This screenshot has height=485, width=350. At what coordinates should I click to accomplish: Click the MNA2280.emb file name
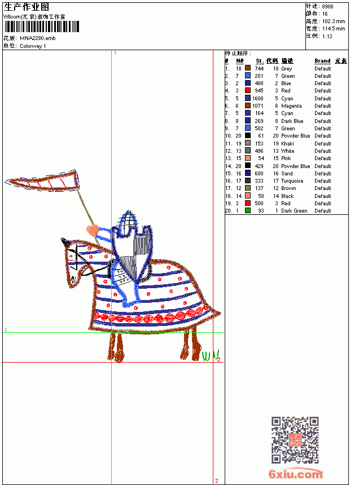(x=38, y=38)
